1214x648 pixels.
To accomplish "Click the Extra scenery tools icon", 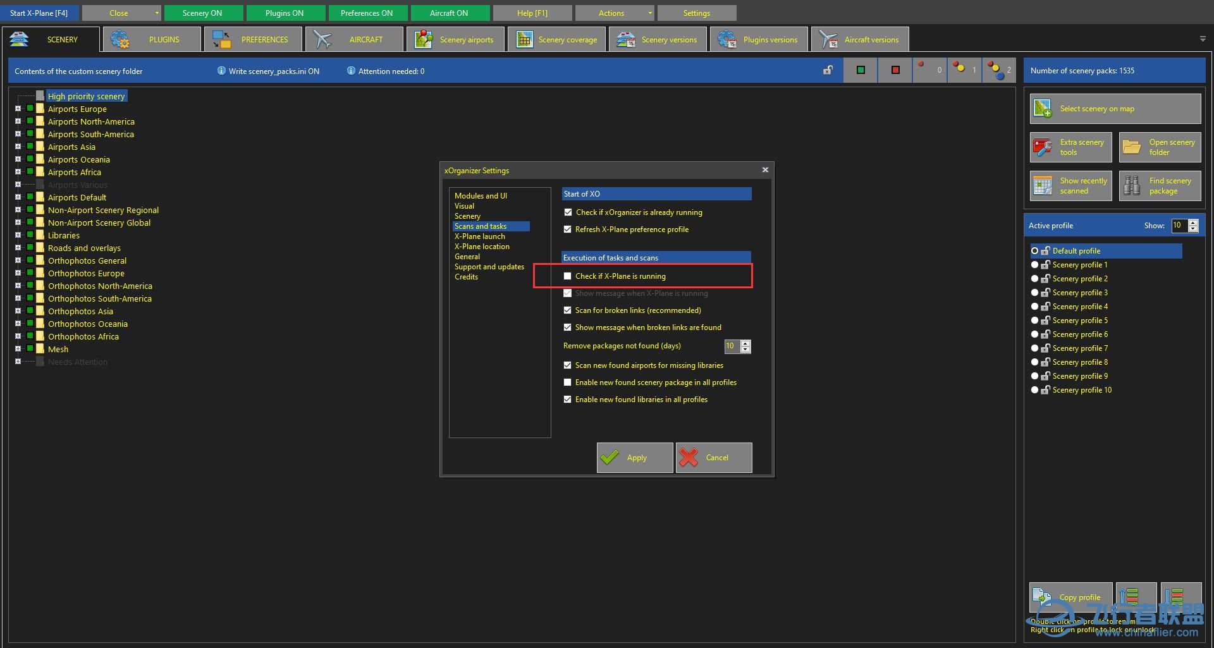I will click(x=1043, y=147).
